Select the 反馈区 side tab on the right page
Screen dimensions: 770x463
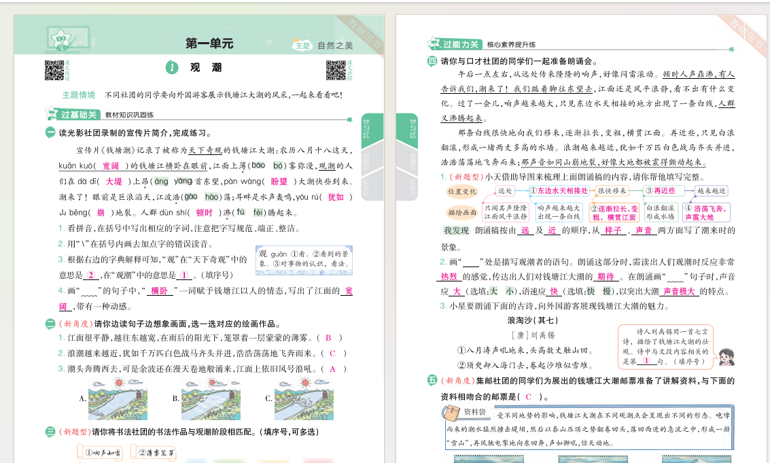[x=407, y=187]
